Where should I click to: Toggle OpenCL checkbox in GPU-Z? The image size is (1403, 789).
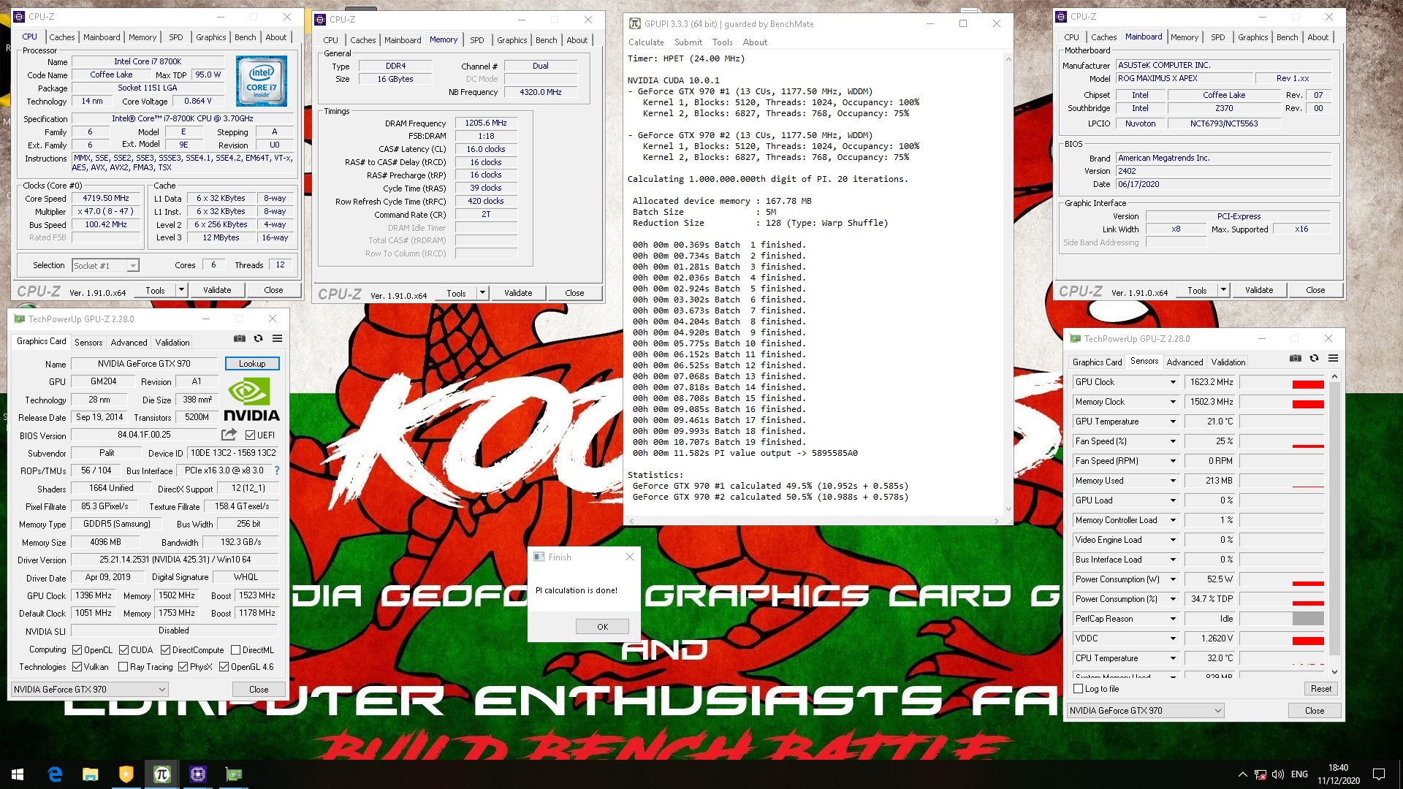pos(77,650)
